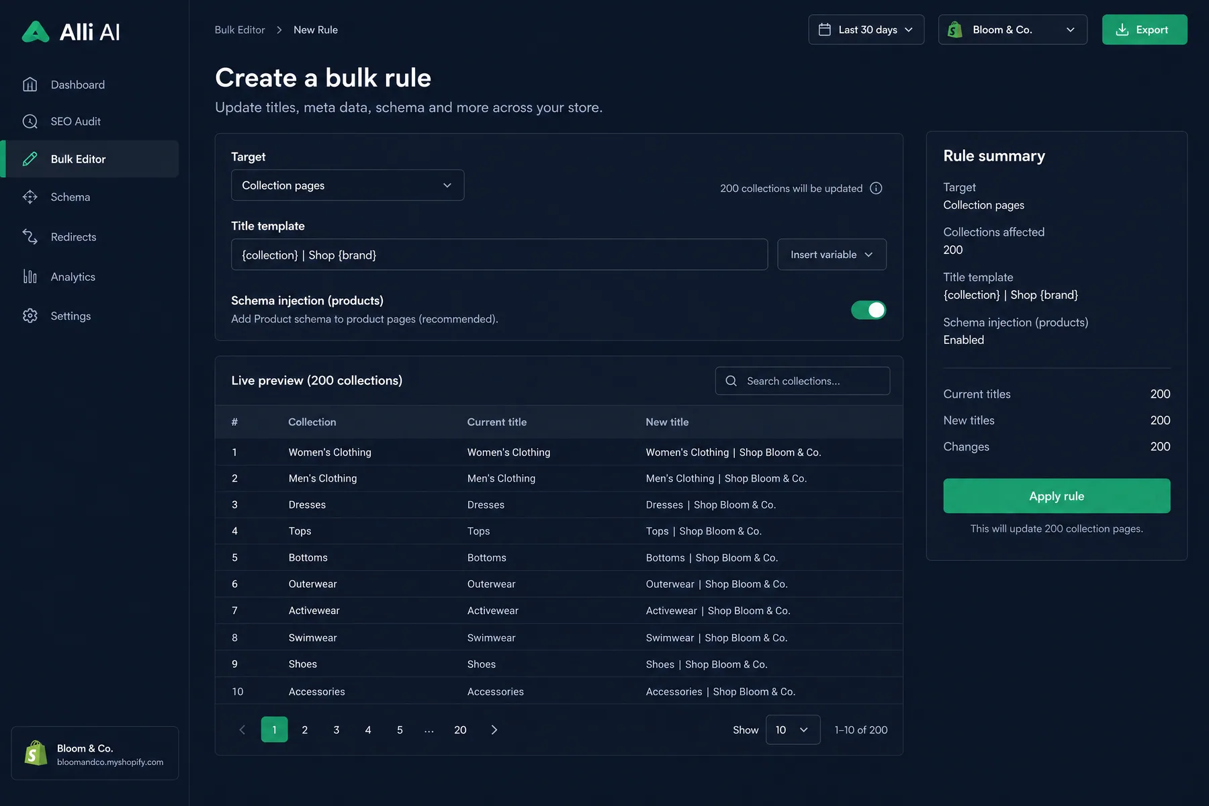Click the Title template input field
The width and height of the screenshot is (1209, 806).
pos(499,255)
